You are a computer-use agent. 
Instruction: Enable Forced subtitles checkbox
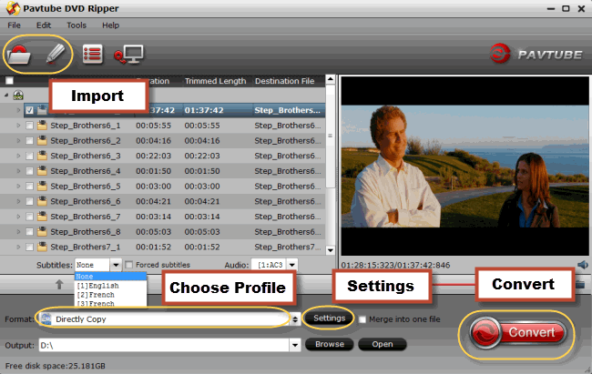pos(128,265)
